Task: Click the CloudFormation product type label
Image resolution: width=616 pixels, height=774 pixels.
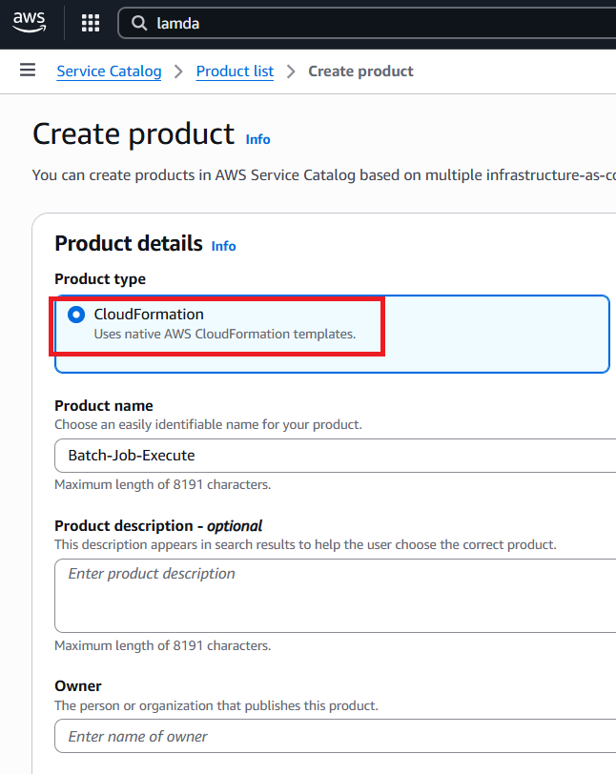Action: [x=149, y=315]
